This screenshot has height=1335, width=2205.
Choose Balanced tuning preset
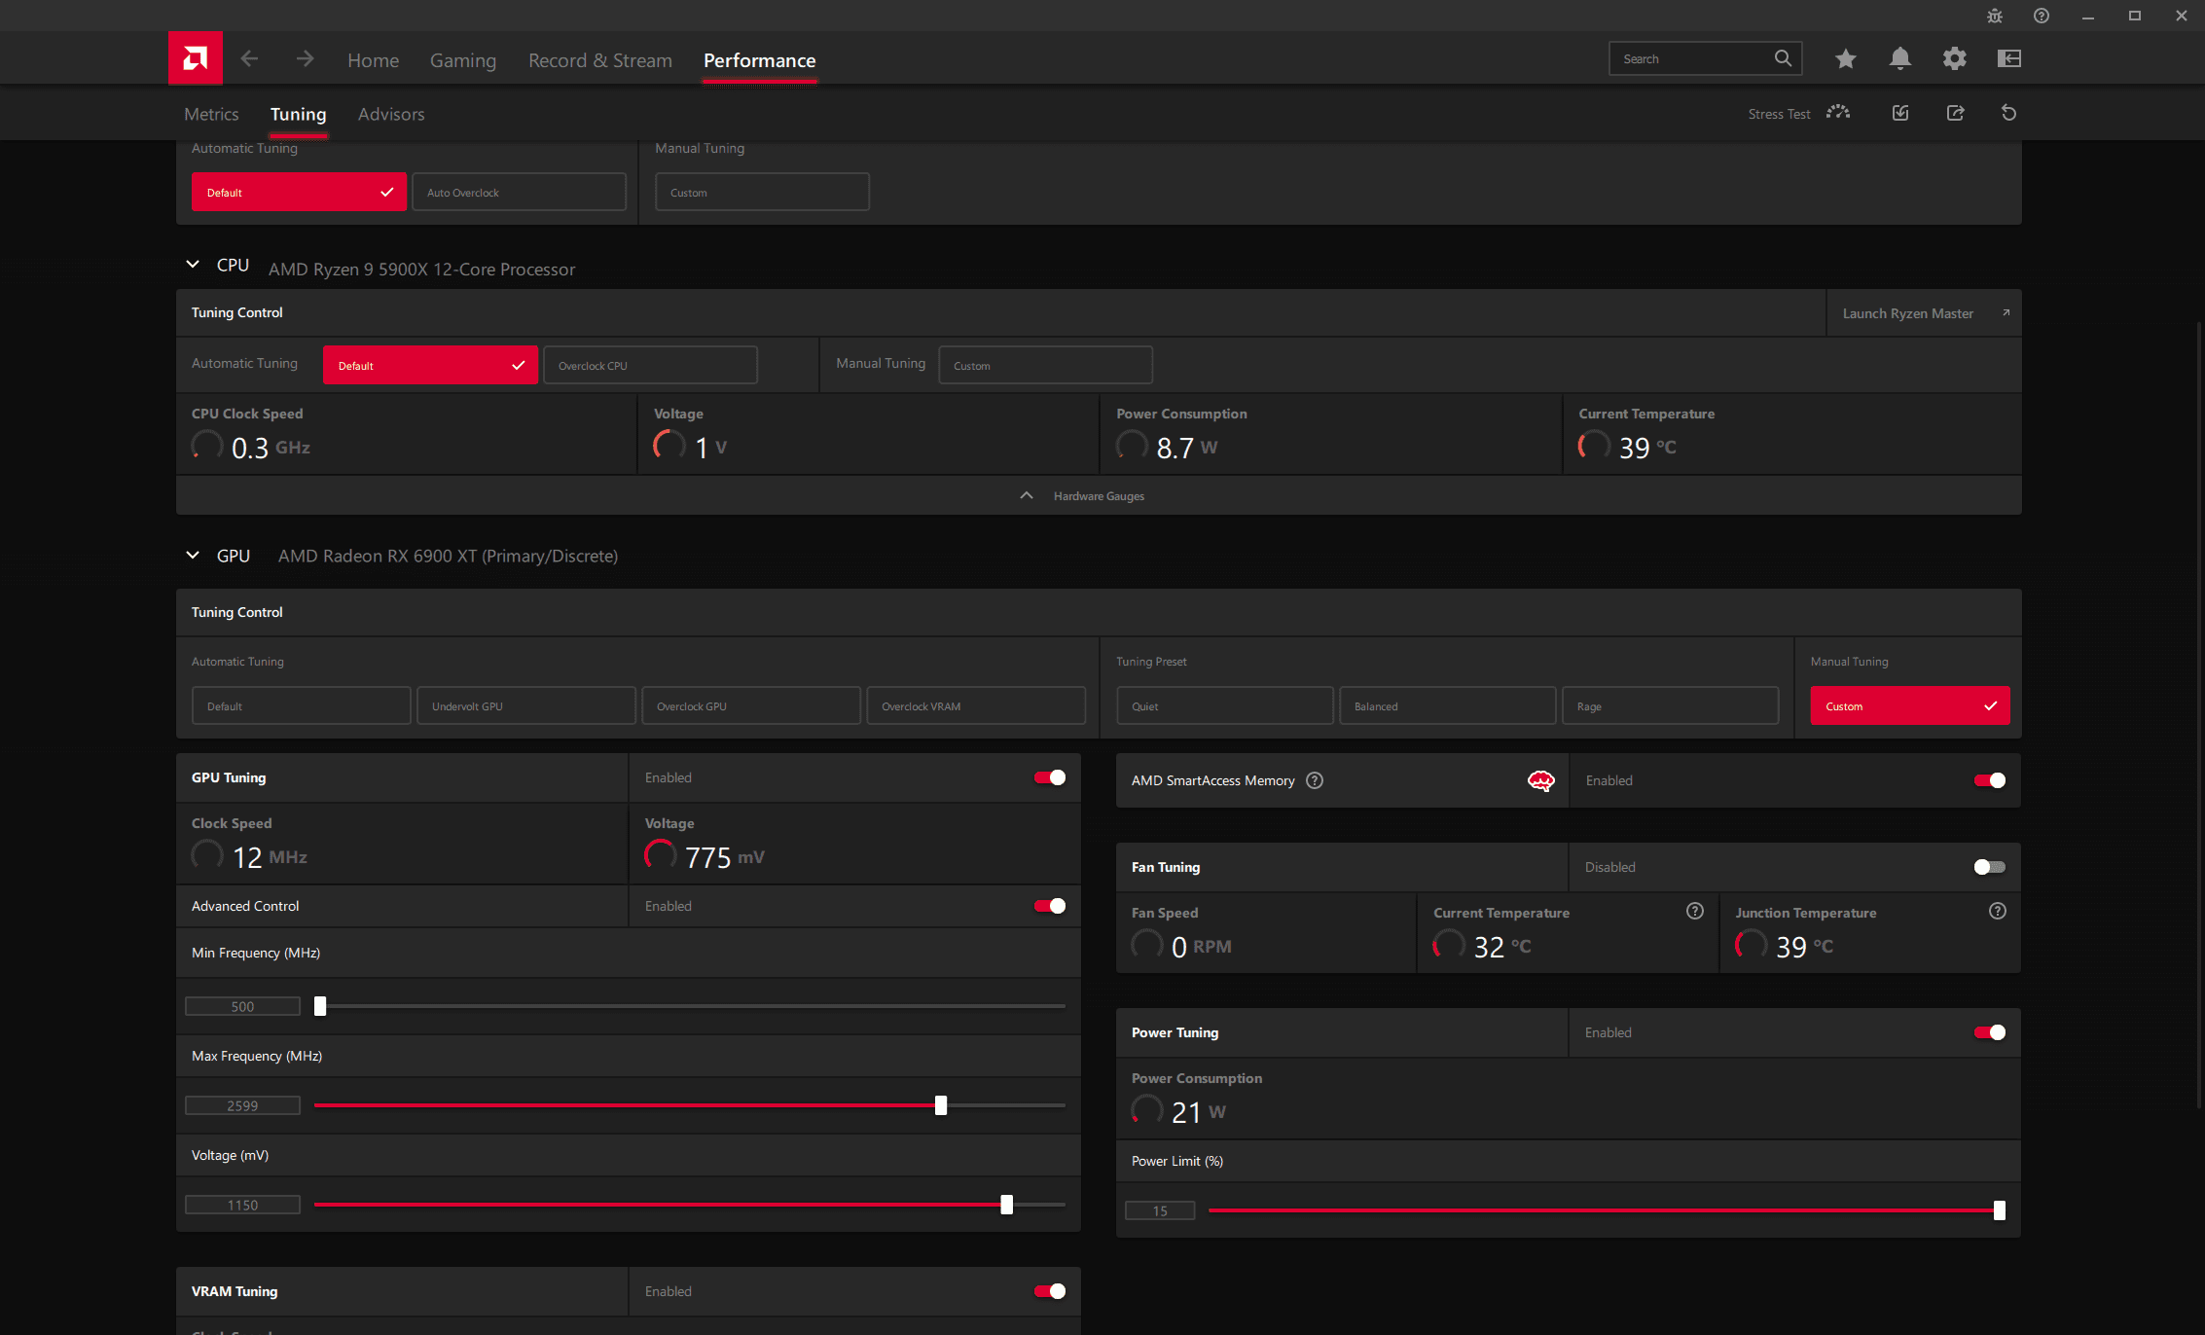(x=1447, y=705)
